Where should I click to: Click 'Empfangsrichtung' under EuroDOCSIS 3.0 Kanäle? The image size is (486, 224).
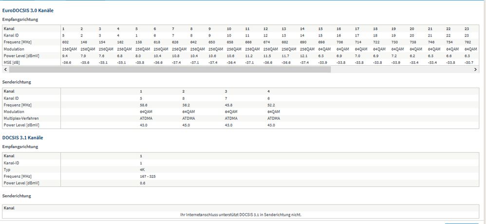pos(20,19)
